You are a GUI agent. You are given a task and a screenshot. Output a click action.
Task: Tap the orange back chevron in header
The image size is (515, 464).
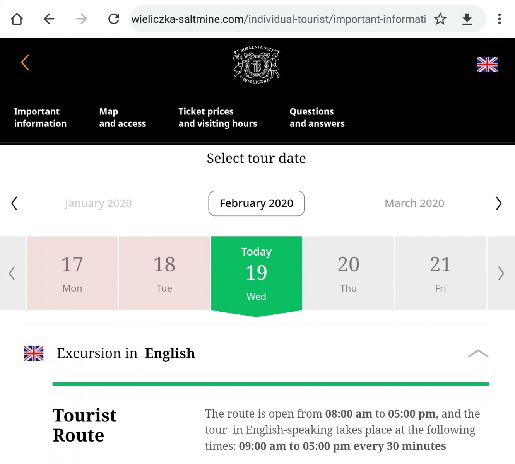pyautogui.click(x=25, y=63)
